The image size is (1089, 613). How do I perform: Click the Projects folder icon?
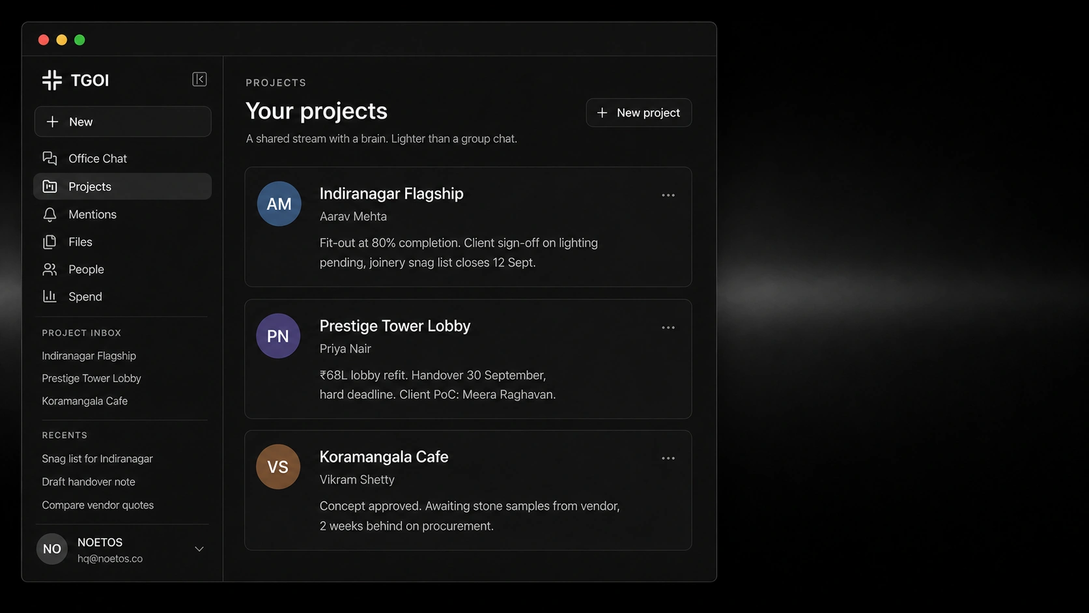click(x=50, y=186)
